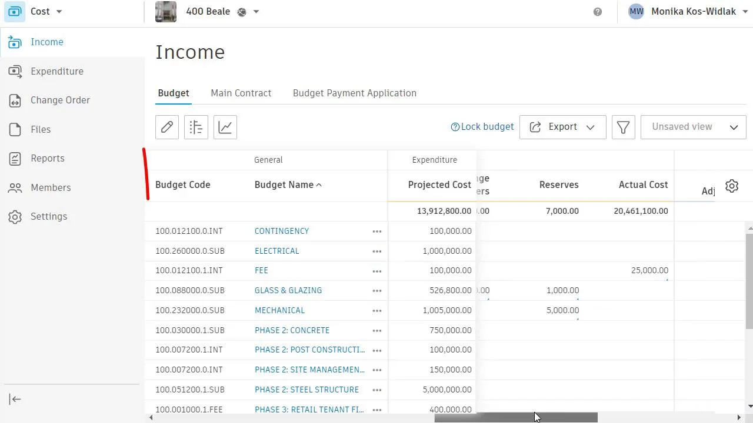Collapse the left sidebar
Screen dimensions: 753x423
point(15,399)
